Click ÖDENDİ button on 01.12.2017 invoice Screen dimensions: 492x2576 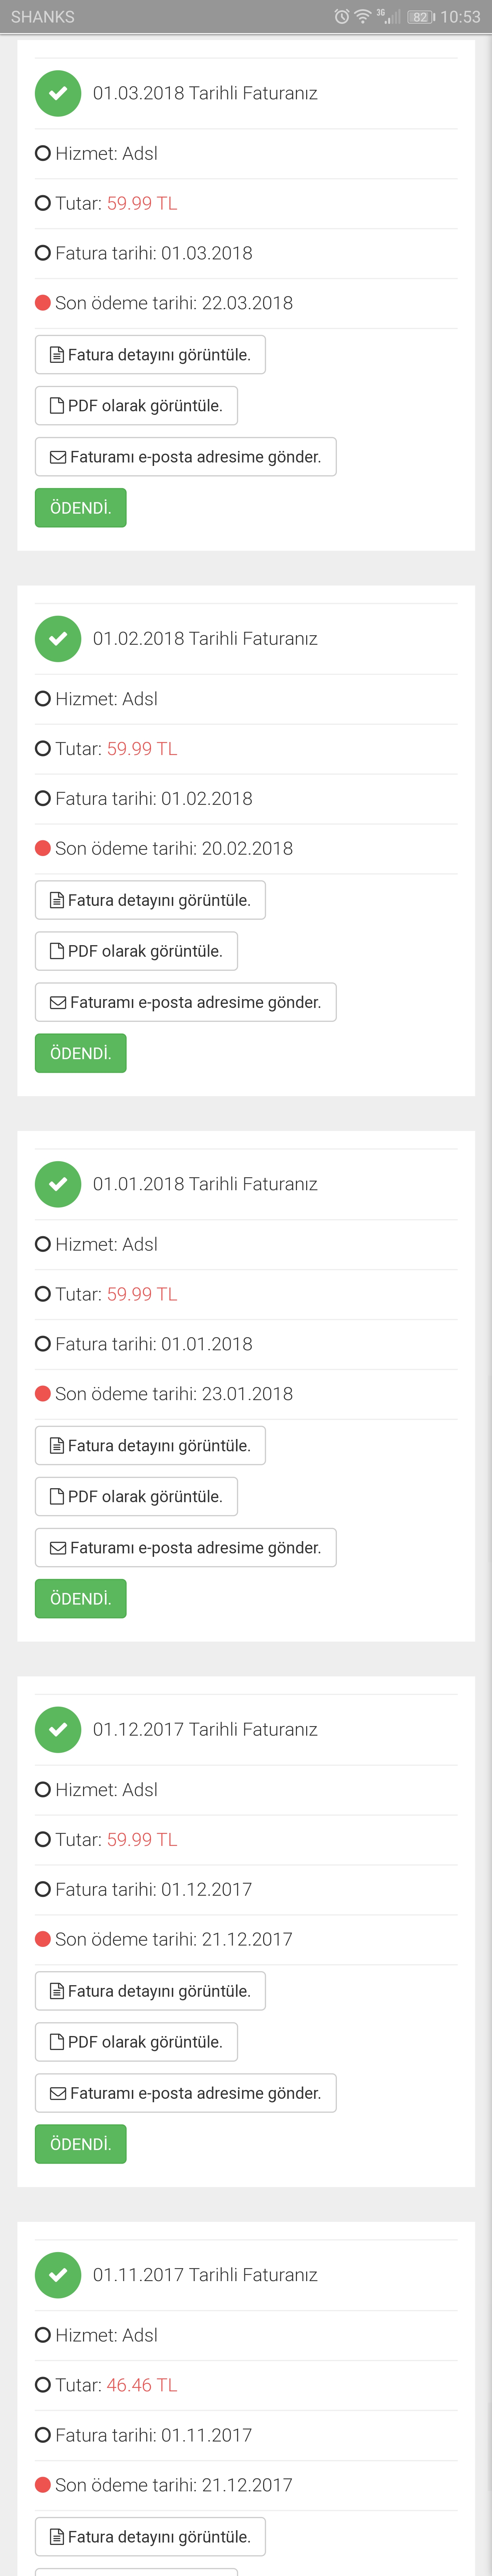click(x=81, y=2144)
